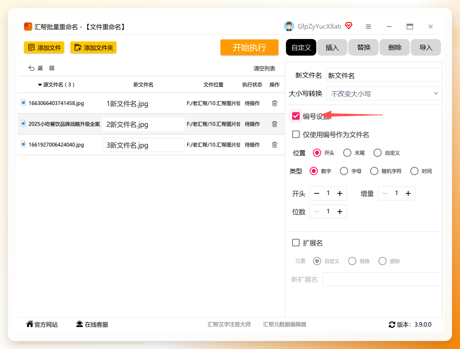Click the 添加文件 button
The width and height of the screenshot is (460, 349).
coord(44,48)
